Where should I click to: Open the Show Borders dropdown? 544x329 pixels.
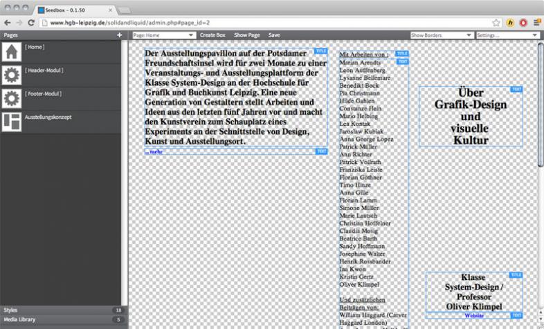click(441, 35)
